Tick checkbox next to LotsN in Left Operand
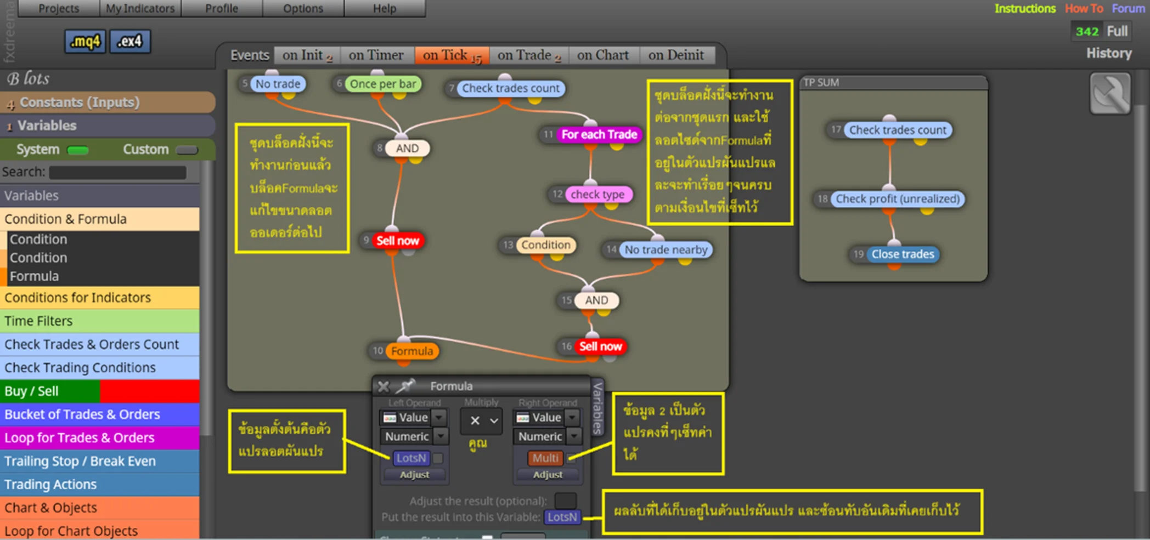 (438, 458)
